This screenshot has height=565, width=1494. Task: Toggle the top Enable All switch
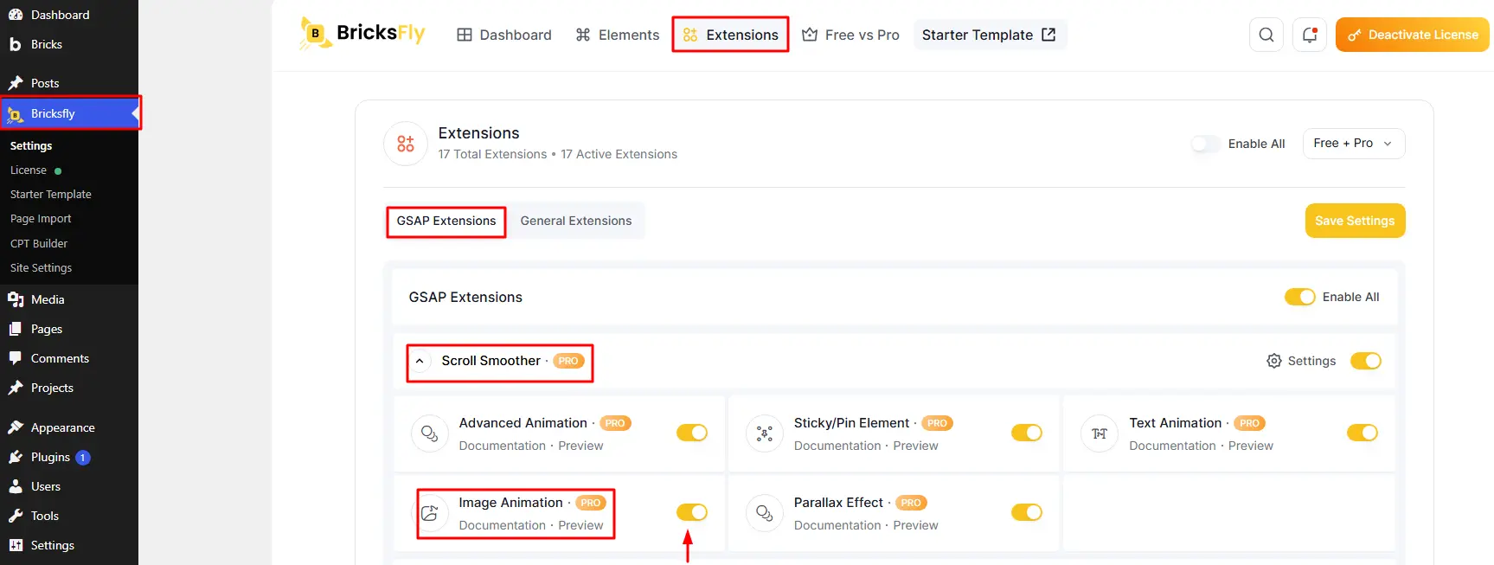(x=1206, y=144)
